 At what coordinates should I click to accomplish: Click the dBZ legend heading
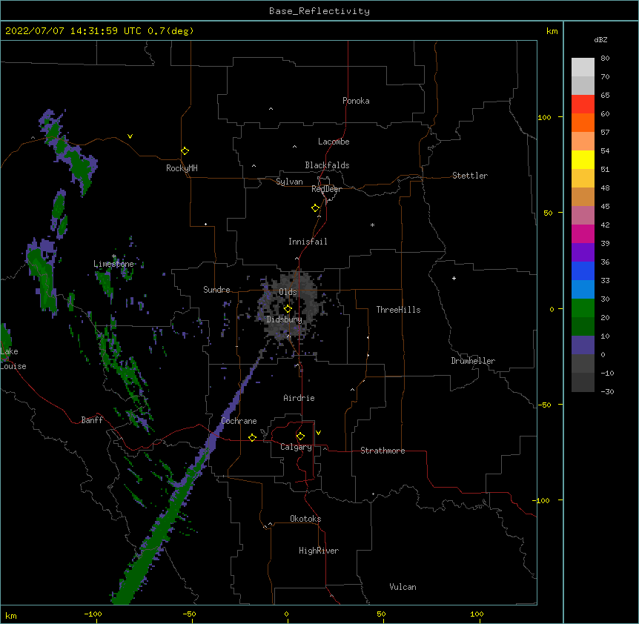[600, 40]
